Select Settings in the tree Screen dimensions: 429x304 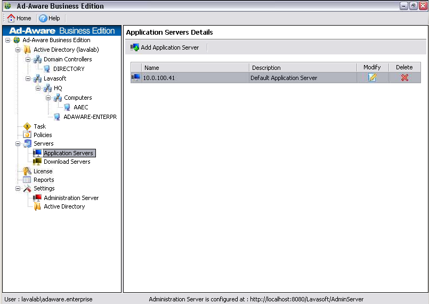[x=44, y=188]
